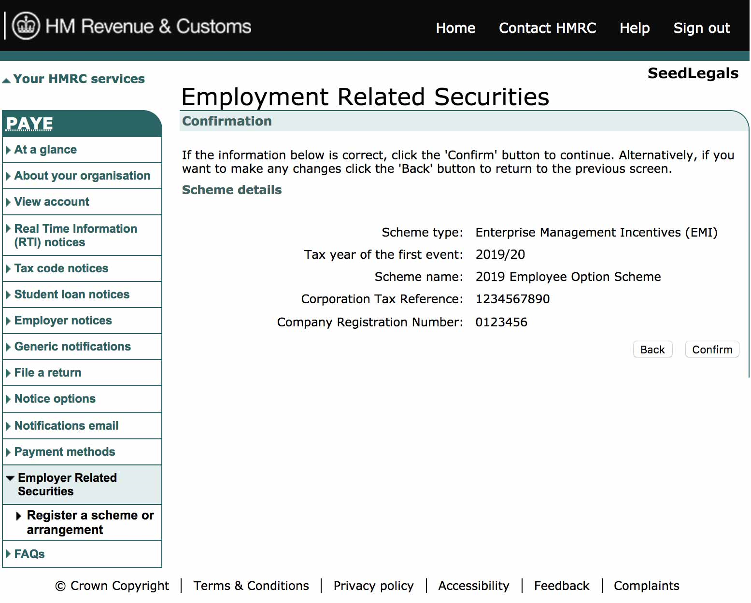Collapse the Your HMRC services arrow

click(x=6, y=80)
